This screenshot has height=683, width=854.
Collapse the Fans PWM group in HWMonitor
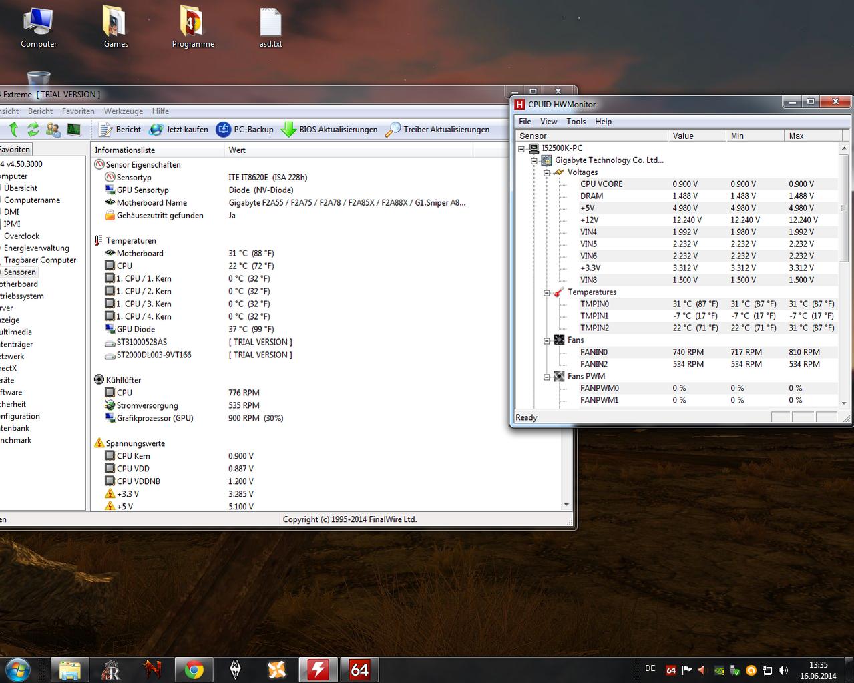(546, 377)
